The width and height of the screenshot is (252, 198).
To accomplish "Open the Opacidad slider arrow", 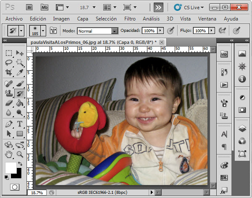I will click(160, 31).
